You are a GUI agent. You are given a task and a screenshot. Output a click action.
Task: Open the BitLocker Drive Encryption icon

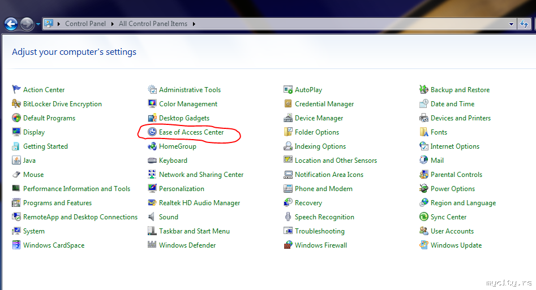(x=16, y=103)
